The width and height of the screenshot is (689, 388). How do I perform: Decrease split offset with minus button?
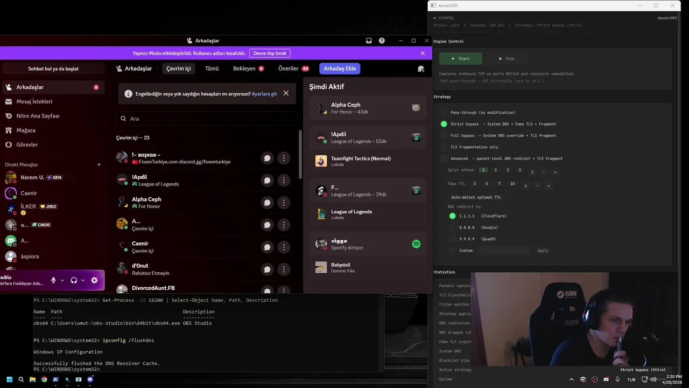click(x=544, y=172)
